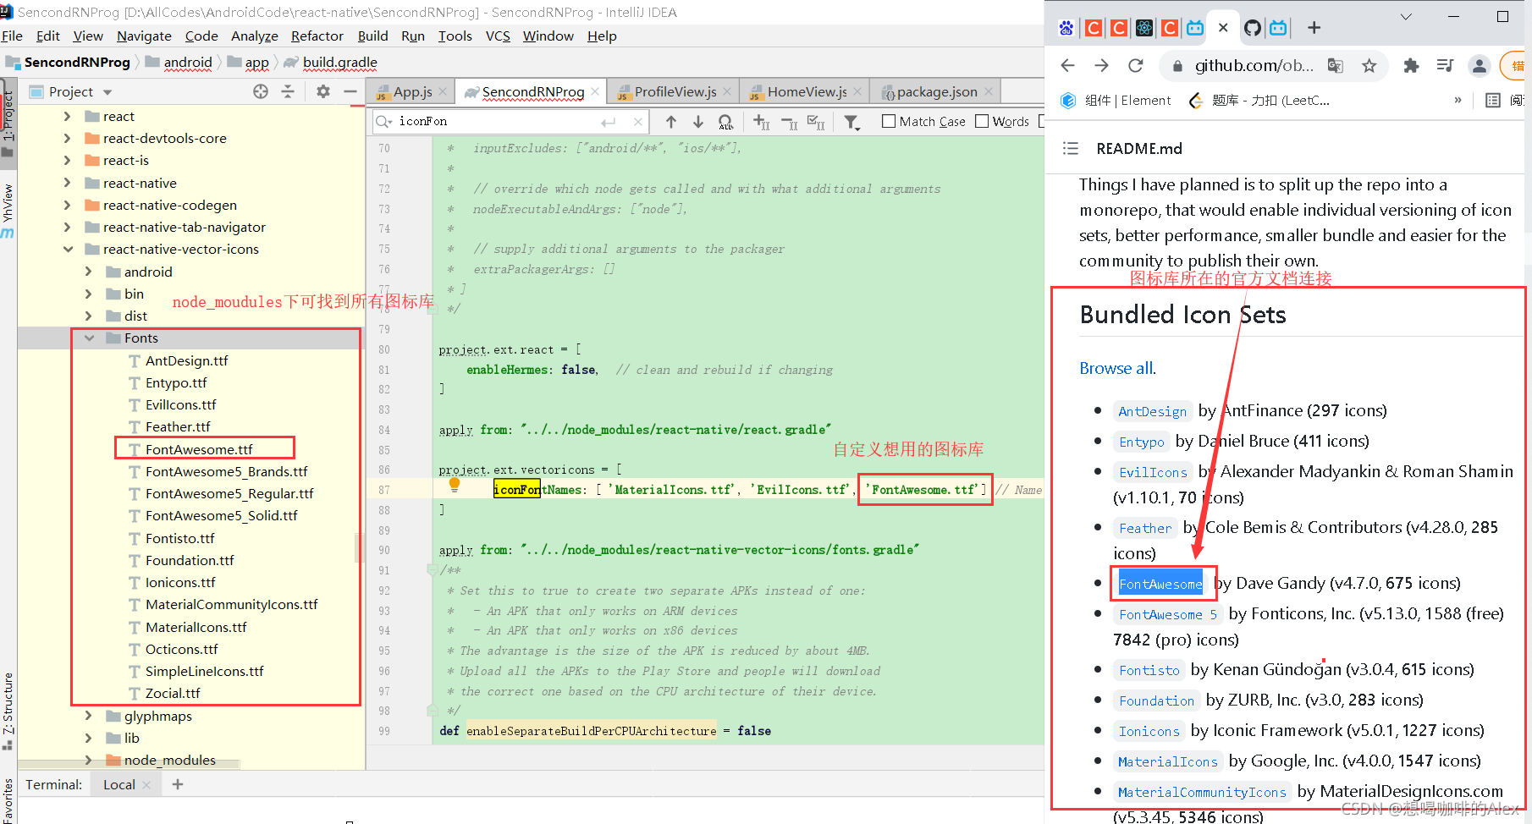The image size is (1532, 824).
Task: Open browser tab search chevron
Action: click(1406, 16)
